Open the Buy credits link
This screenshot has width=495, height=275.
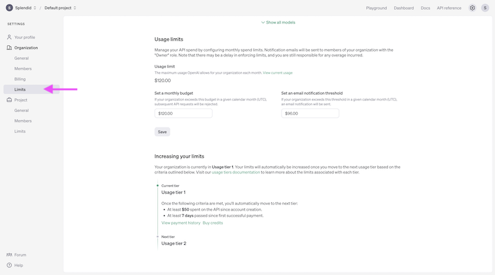coord(213,223)
